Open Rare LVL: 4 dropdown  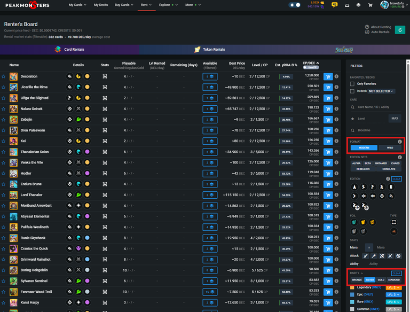point(393,302)
